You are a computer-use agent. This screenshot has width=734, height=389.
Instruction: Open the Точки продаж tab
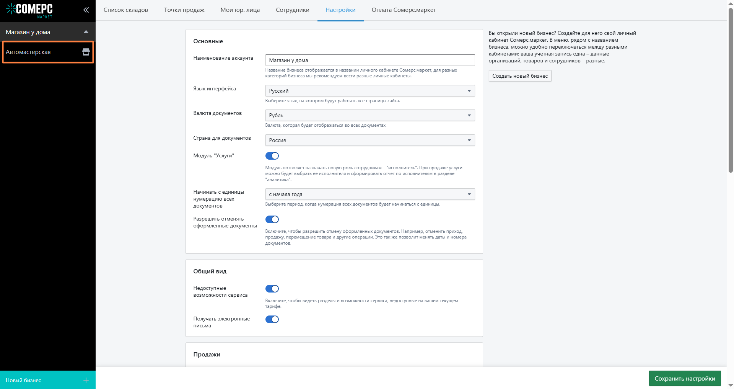[x=184, y=10]
